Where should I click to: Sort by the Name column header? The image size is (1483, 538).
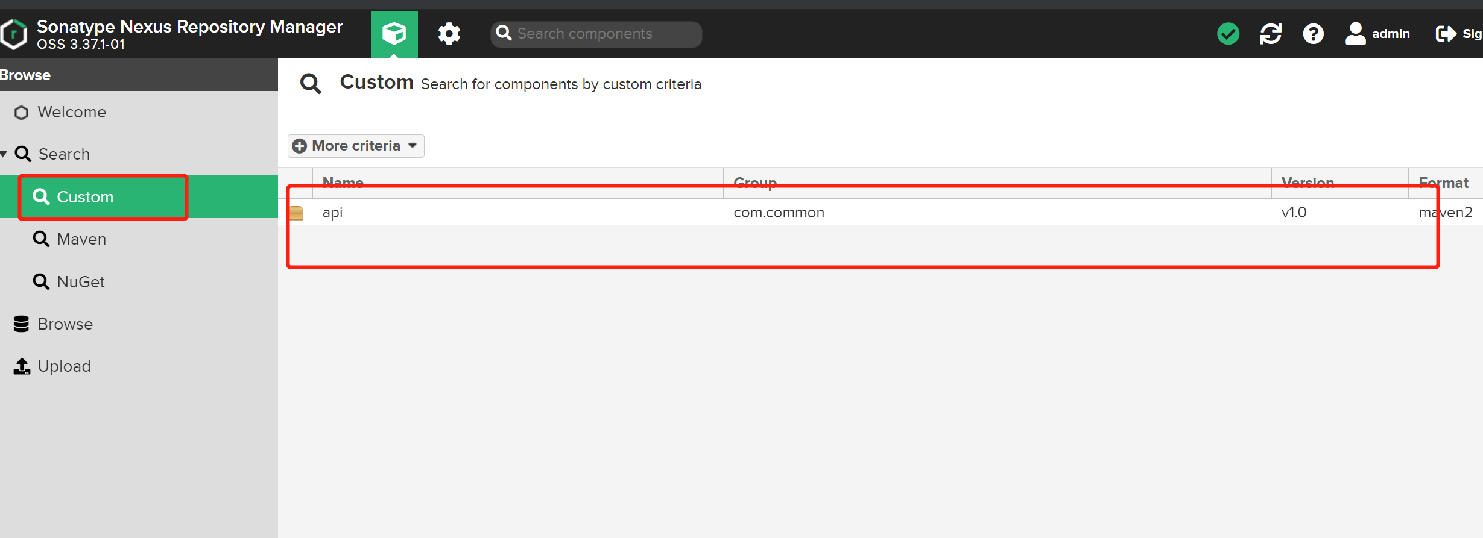point(518,183)
